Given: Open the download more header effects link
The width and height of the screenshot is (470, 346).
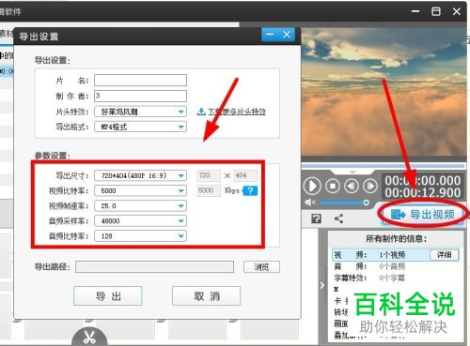Looking at the screenshot, I should coord(237,112).
